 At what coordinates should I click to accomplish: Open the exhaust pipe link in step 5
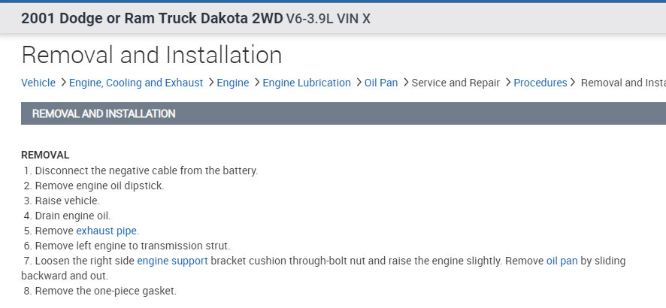coord(107,231)
